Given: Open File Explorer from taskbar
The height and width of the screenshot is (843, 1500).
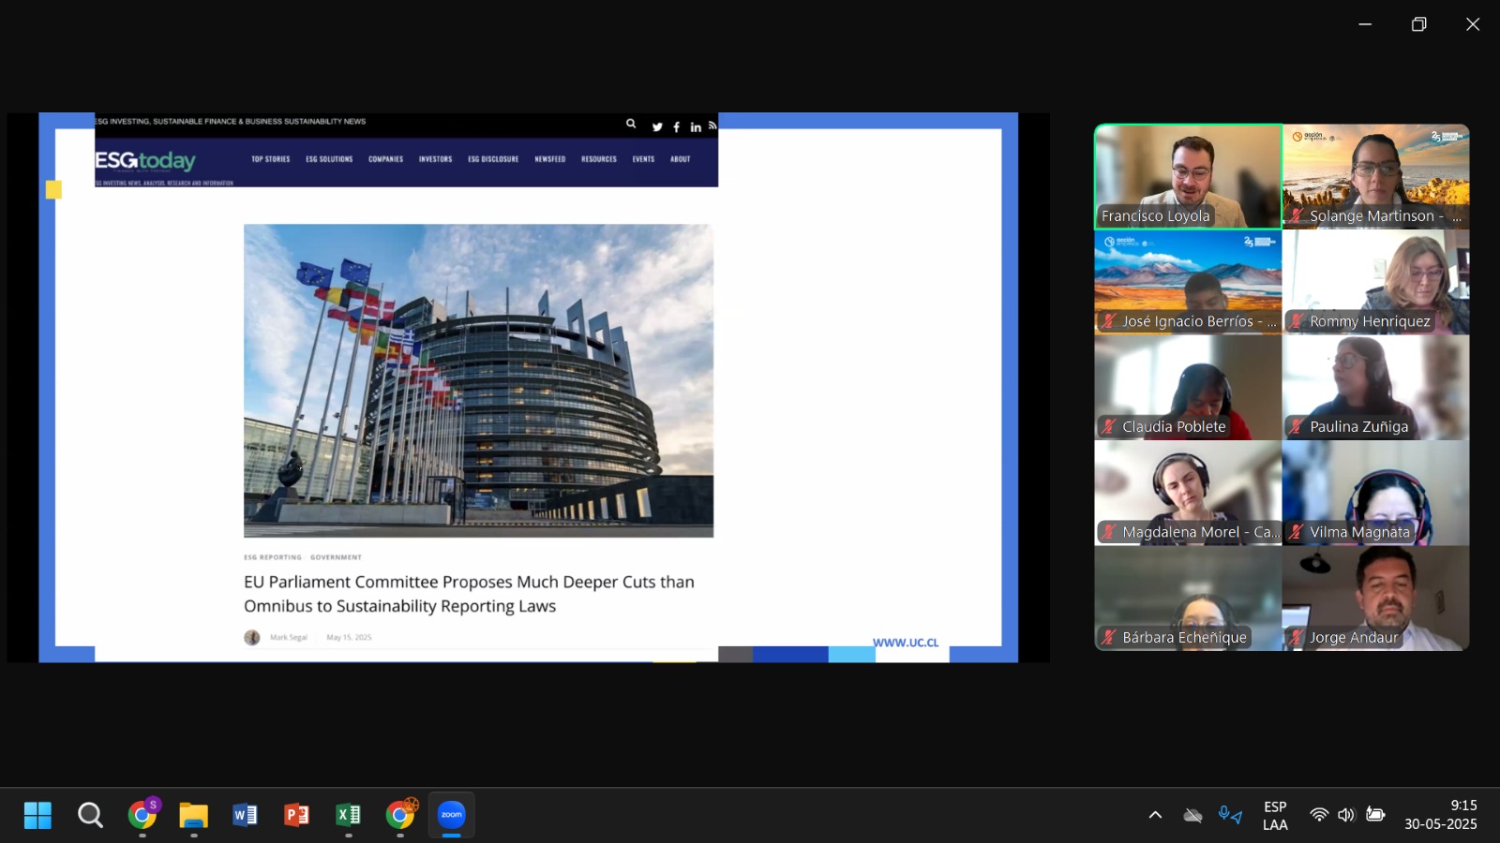Looking at the screenshot, I should tap(193, 815).
